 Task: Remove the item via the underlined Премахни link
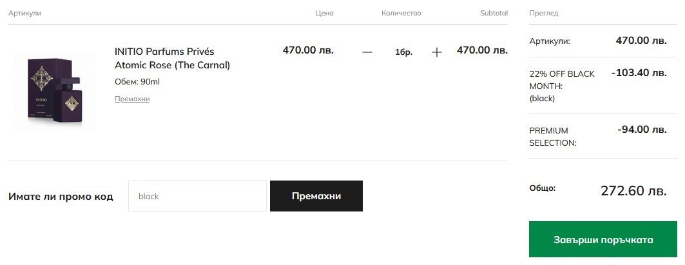click(132, 99)
